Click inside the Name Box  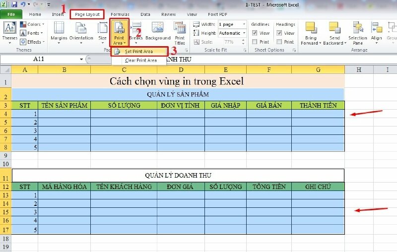pyautogui.click(x=39, y=59)
